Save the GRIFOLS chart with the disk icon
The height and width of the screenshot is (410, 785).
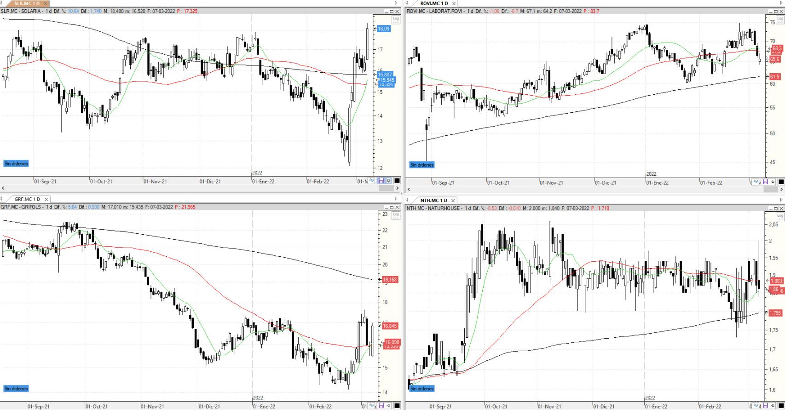pos(381,406)
